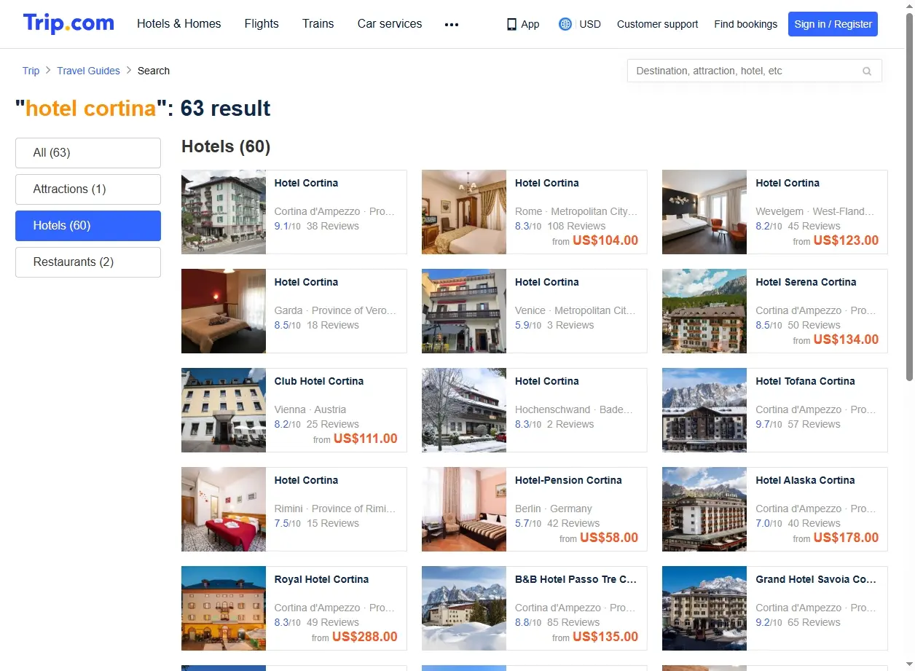This screenshot has width=915, height=671.
Task: Click the App phone icon
Action: click(511, 24)
